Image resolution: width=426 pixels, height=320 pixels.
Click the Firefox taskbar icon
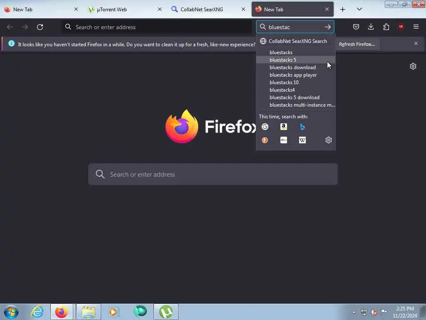click(62, 312)
